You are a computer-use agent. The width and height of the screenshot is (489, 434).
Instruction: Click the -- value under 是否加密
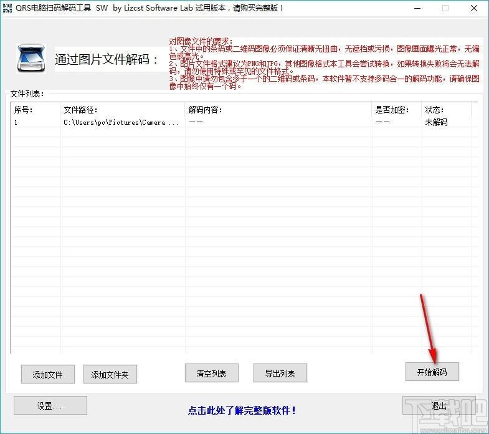[x=382, y=122]
